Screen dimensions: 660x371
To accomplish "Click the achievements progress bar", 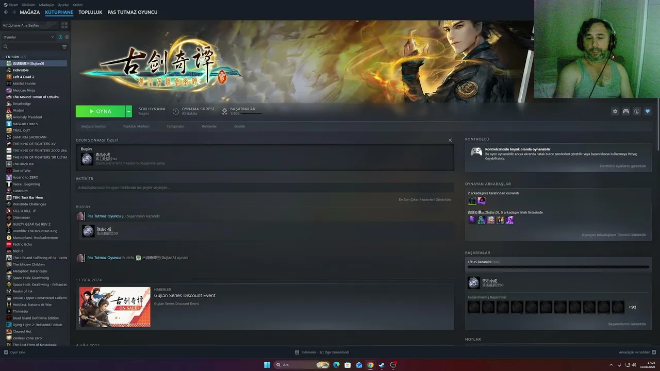I will tap(558, 267).
